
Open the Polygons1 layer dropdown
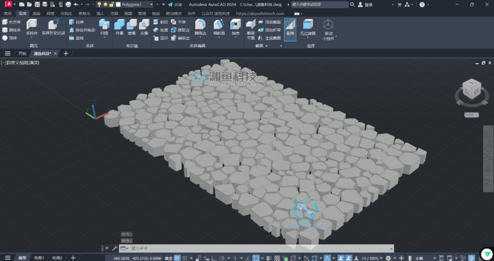click(137, 5)
